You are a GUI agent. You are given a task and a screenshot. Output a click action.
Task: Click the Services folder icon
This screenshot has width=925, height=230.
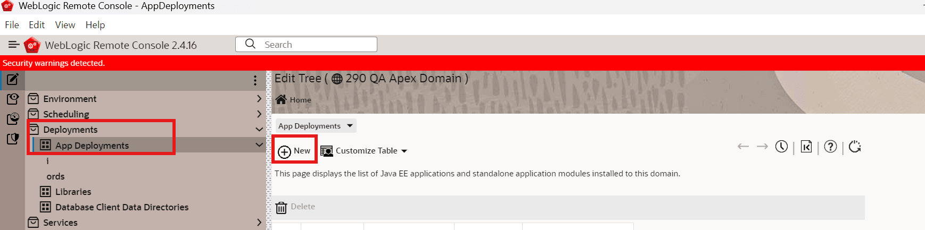[34, 223]
